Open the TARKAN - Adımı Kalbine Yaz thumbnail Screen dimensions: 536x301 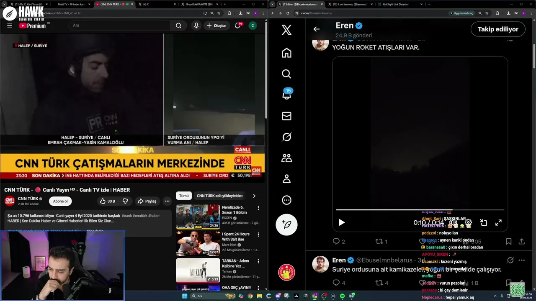click(x=198, y=270)
